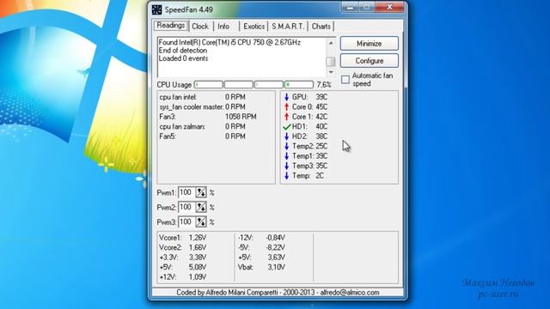Viewport: 550px width, 309px height.
Task: Click first CPU Usage core bar
Action: [x=208, y=85]
